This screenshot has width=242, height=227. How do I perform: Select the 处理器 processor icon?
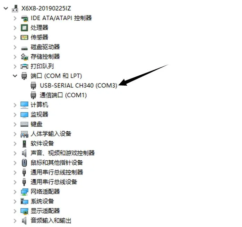pos(24,28)
